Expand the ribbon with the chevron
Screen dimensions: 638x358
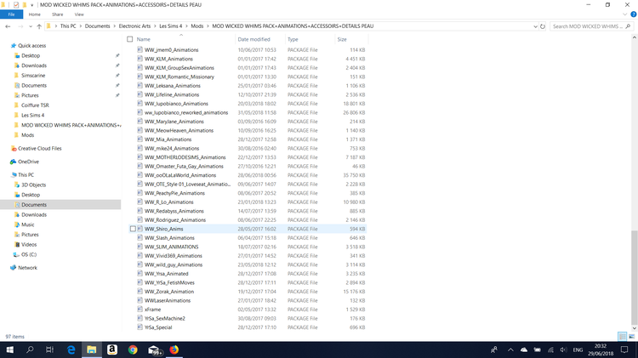625,14
